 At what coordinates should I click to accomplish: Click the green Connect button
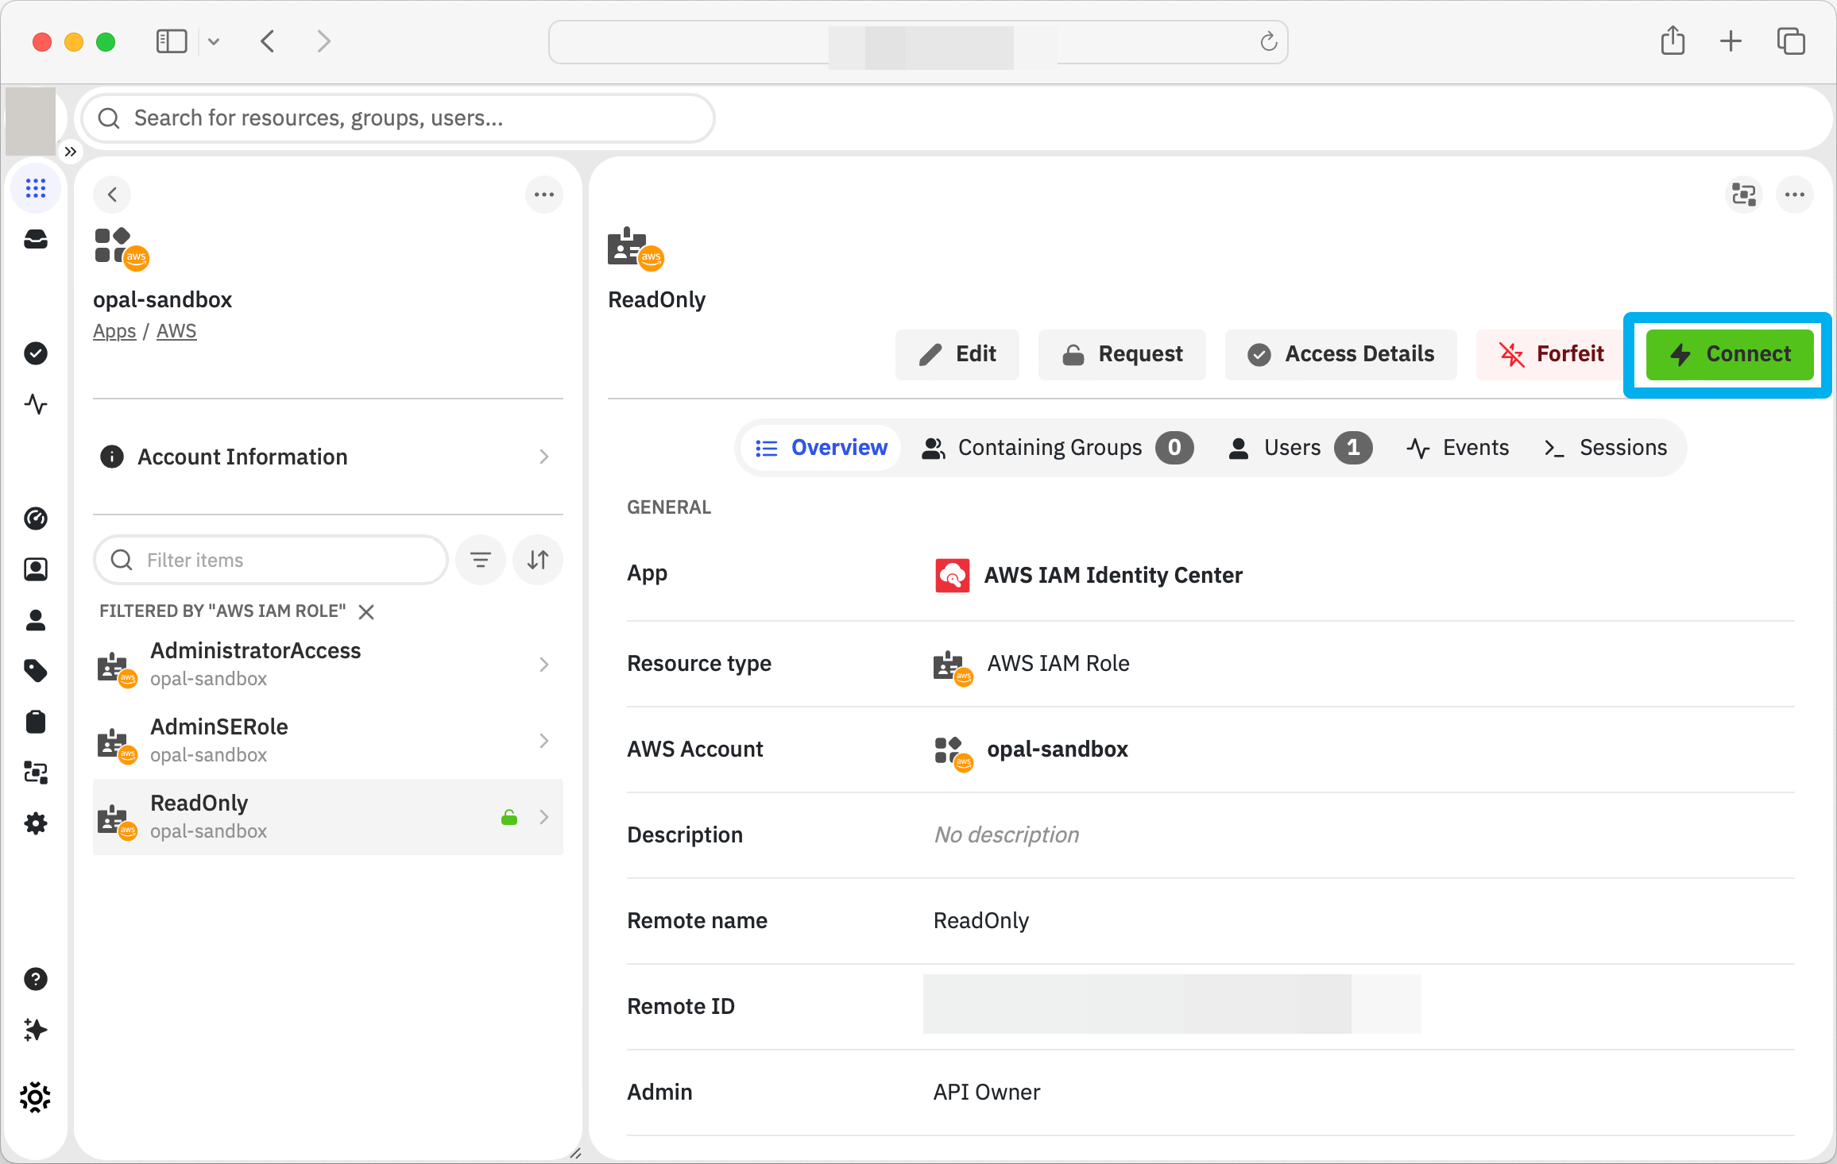point(1730,354)
